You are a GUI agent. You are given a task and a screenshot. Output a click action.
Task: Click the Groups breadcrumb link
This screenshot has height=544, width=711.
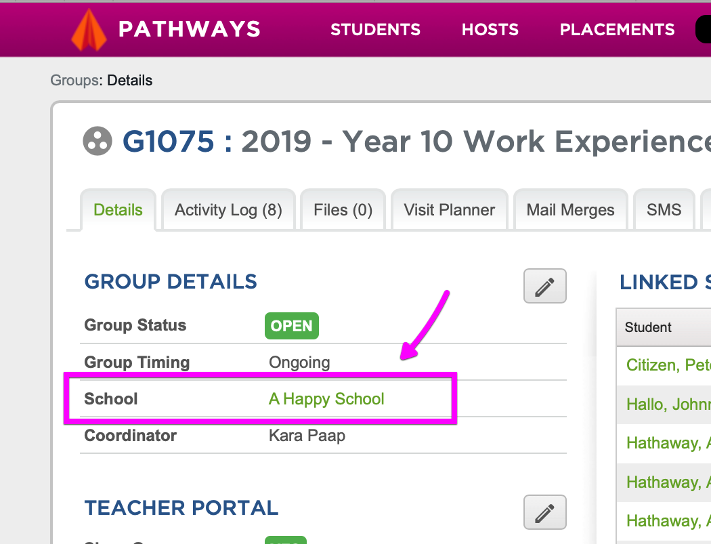(74, 80)
